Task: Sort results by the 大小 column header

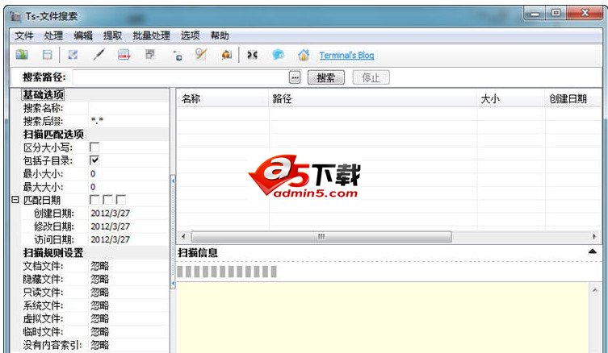Action: pos(510,98)
